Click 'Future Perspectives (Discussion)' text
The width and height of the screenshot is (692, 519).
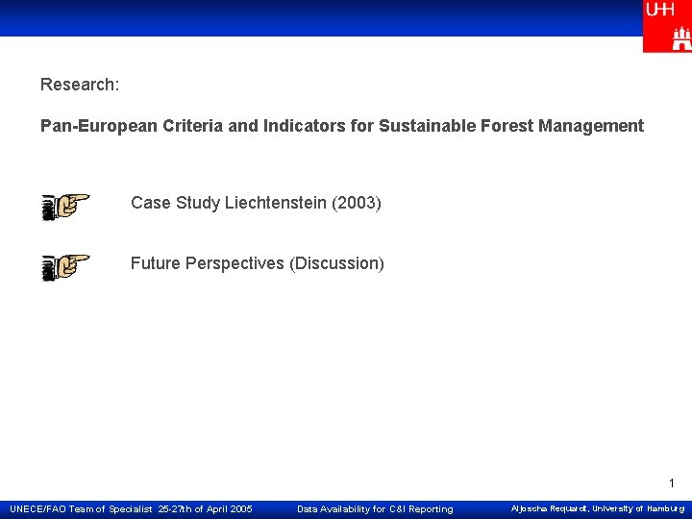[258, 263]
